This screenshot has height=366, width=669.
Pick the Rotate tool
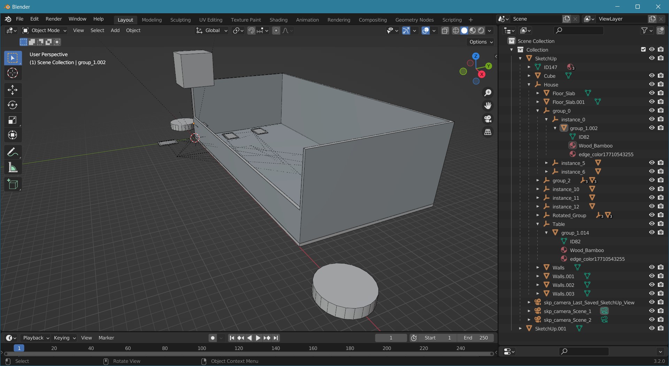pyautogui.click(x=13, y=105)
